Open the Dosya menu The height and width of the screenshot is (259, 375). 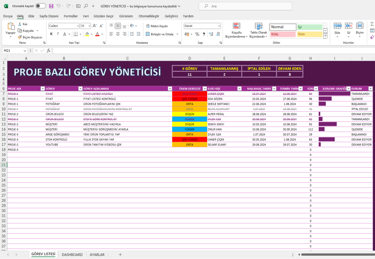[x=8, y=16]
